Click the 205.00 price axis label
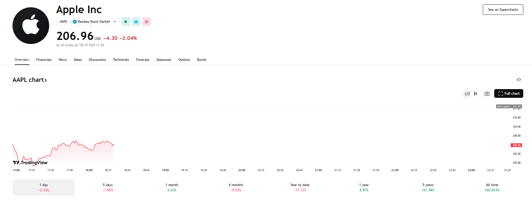This screenshot has width=532, height=205. tap(517, 163)
